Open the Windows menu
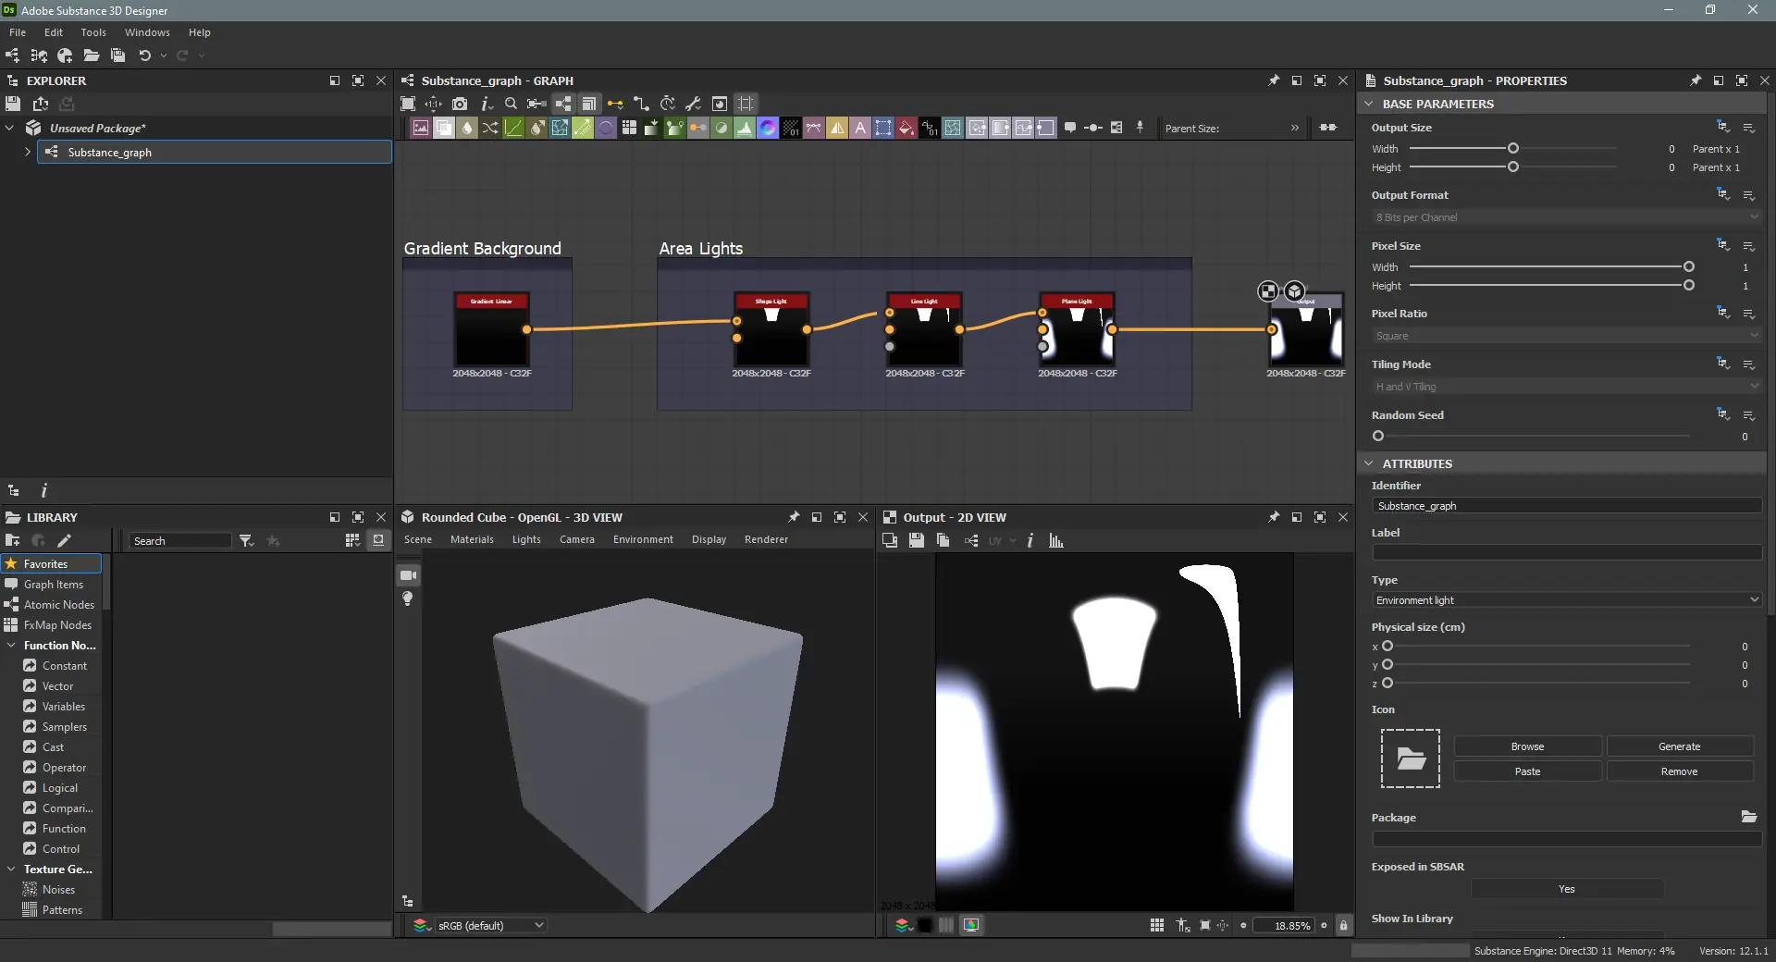The height and width of the screenshot is (962, 1776). pyautogui.click(x=147, y=32)
